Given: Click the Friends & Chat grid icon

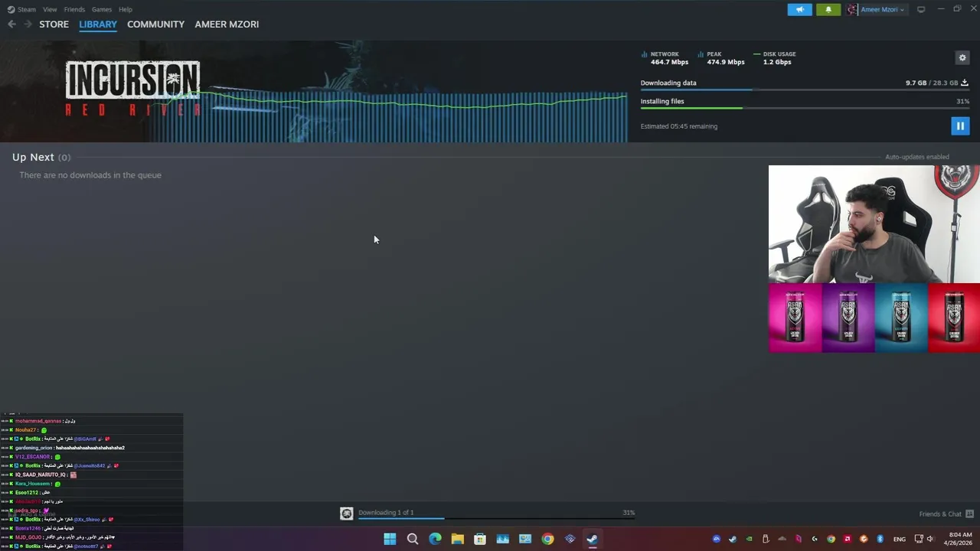Looking at the screenshot, I should (x=969, y=514).
